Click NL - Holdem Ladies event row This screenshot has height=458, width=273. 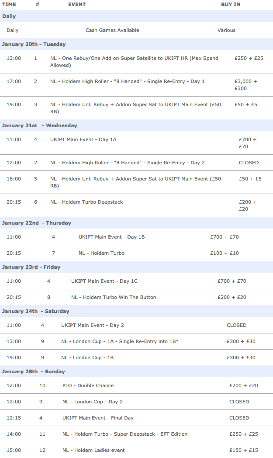point(136,450)
